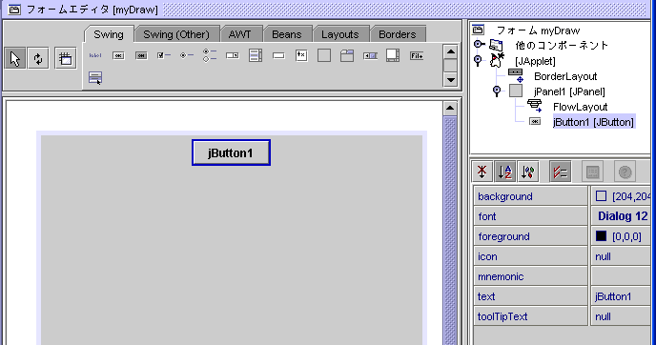
Task: Click the FlowLayout node icon
Action: click(535, 106)
